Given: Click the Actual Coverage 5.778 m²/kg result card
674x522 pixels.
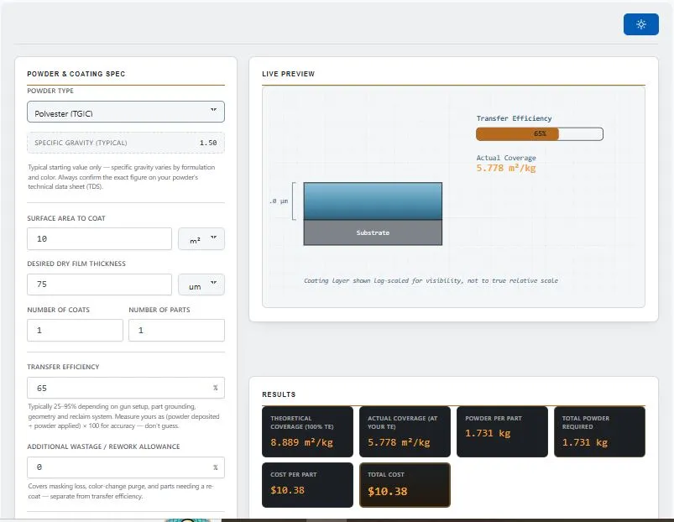Looking at the screenshot, I should coord(405,431).
